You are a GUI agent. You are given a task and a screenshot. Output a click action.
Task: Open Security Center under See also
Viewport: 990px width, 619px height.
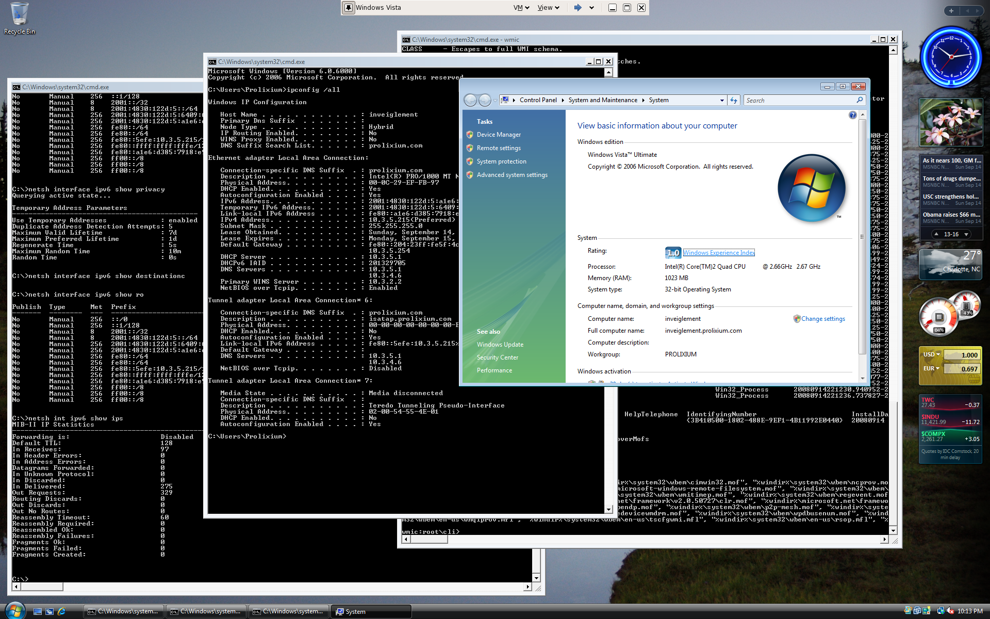[x=497, y=357]
